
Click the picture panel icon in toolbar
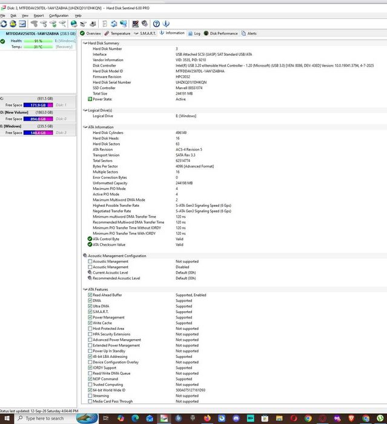[22, 24]
